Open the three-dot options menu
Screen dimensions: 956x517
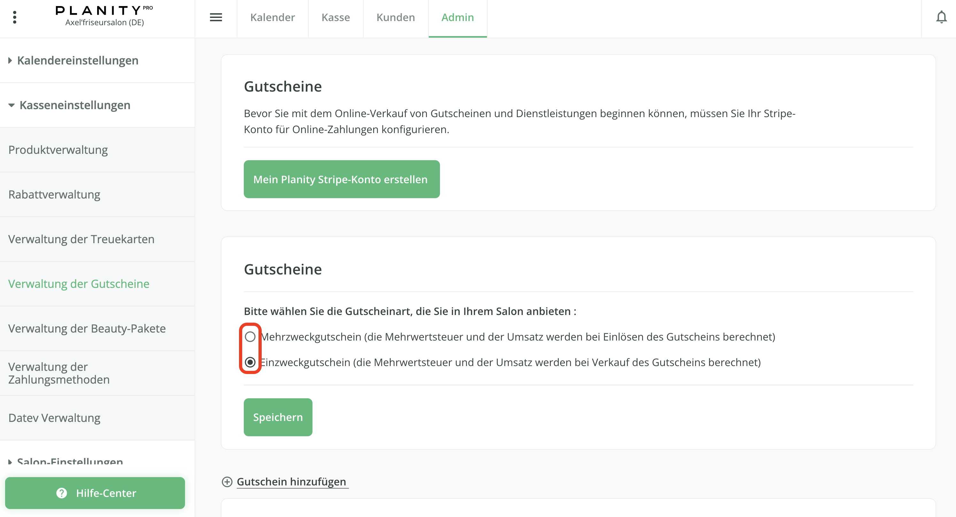(x=14, y=17)
